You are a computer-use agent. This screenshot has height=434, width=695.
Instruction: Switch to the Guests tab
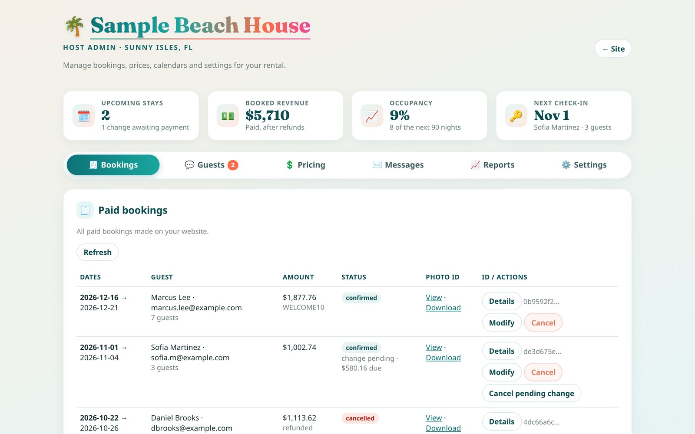coord(211,165)
